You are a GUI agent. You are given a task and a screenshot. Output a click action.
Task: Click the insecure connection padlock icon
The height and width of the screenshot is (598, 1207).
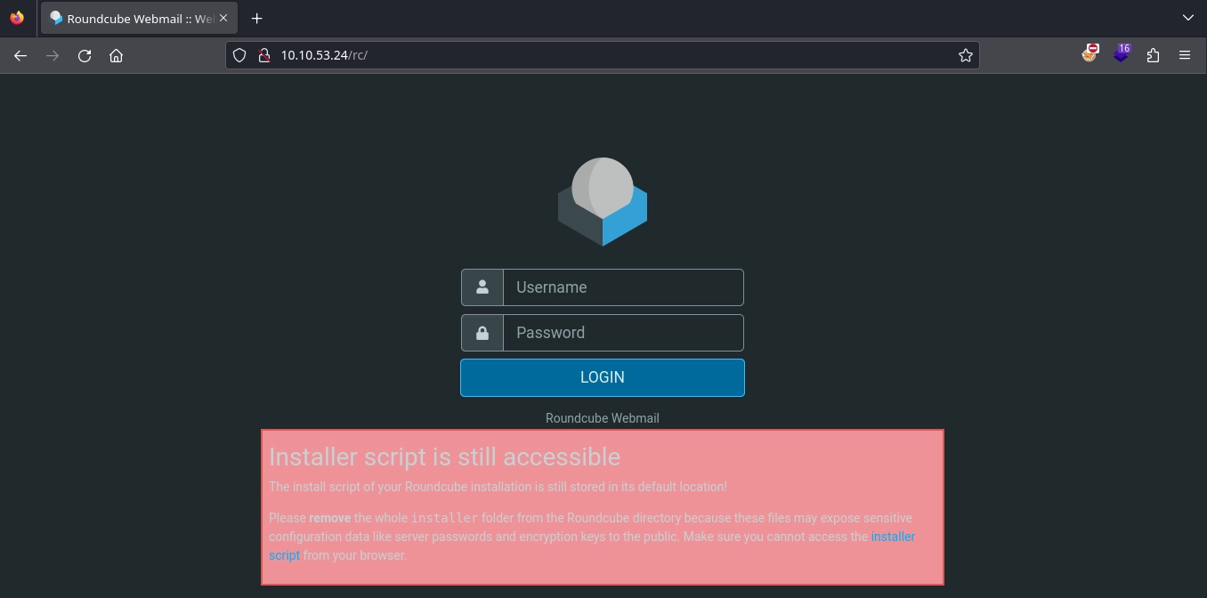coord(263,55)
